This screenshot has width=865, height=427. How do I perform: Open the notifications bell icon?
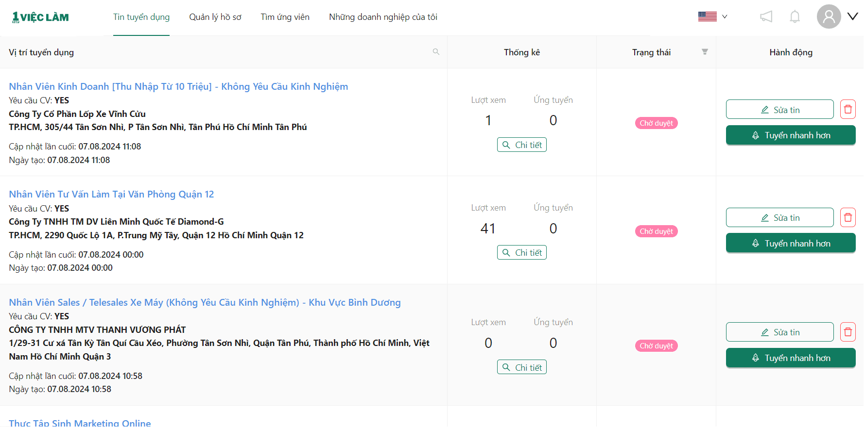tap(795, 17)
